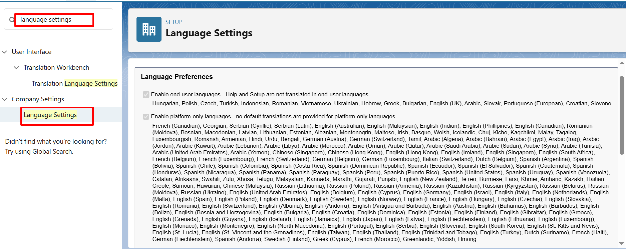Click 'Luxembourgish' in platform-only list
The image size is (626, 249).
[172, 139]
